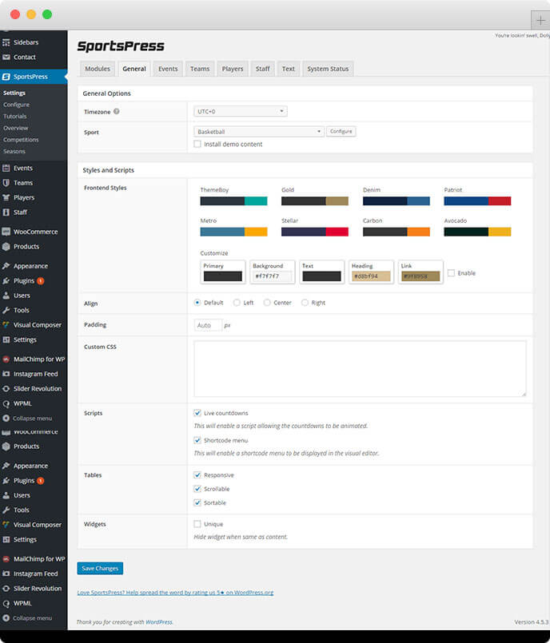Image resolution: width=550 pixels, height=643 pixels.
Task: Toggle the Sortable tables checkbox
Action: click(197, 502)
